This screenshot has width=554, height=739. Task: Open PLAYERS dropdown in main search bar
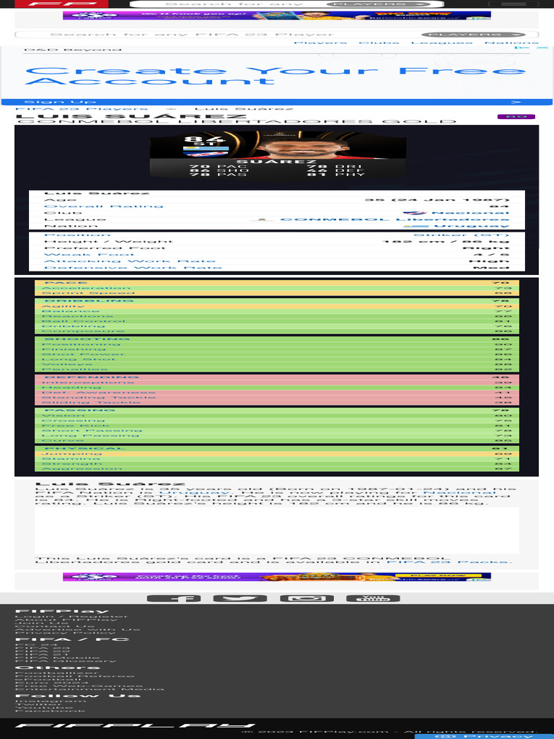[x=472, y=35]
